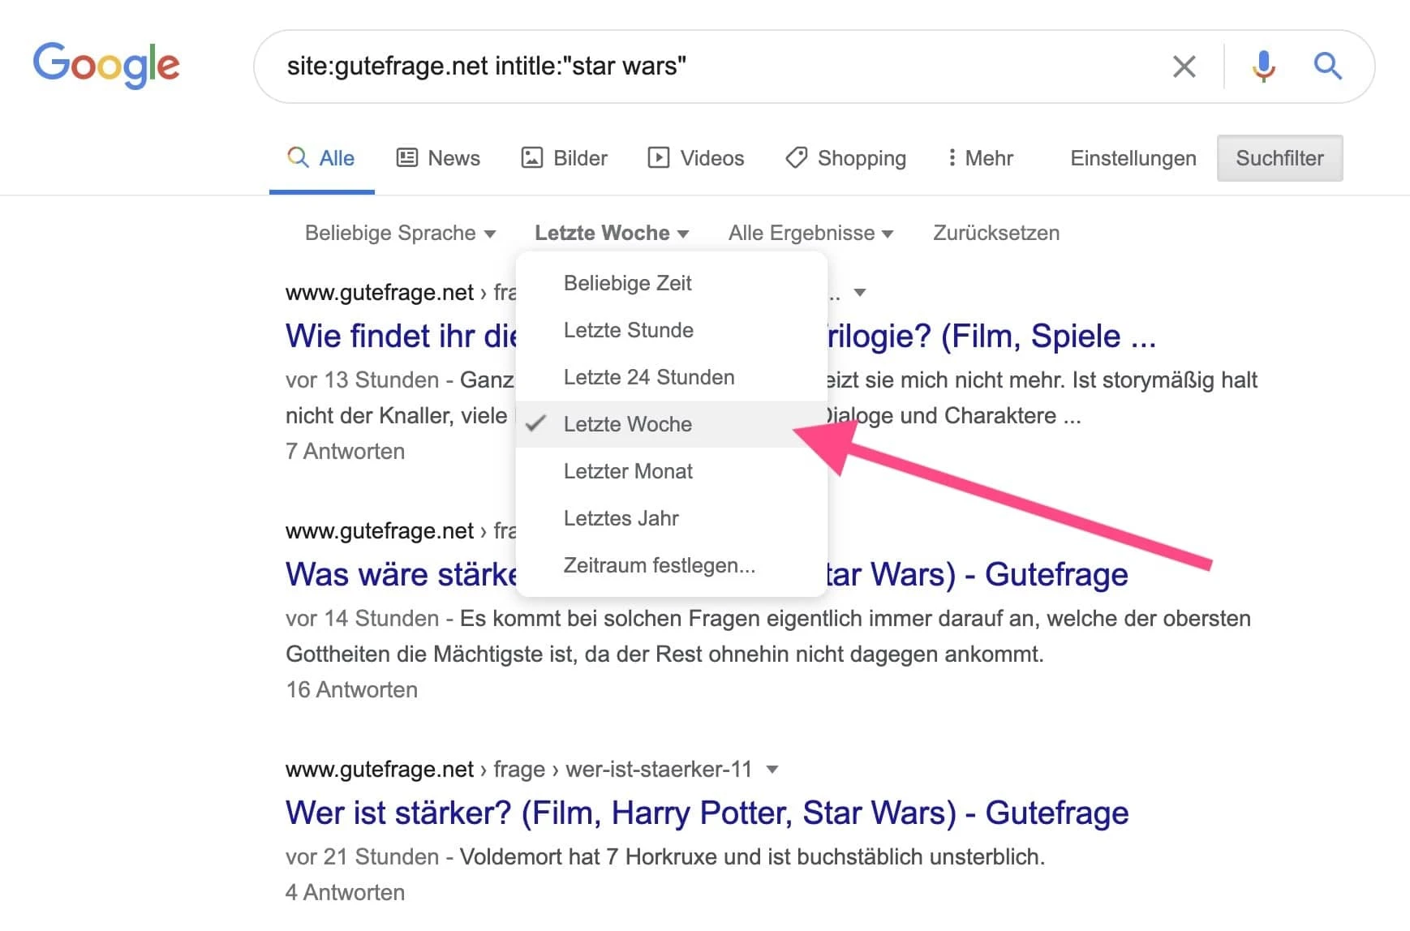Expand the Mehr menu
The height and width of the screenshot is (931, 1410).
pos(980,157)
